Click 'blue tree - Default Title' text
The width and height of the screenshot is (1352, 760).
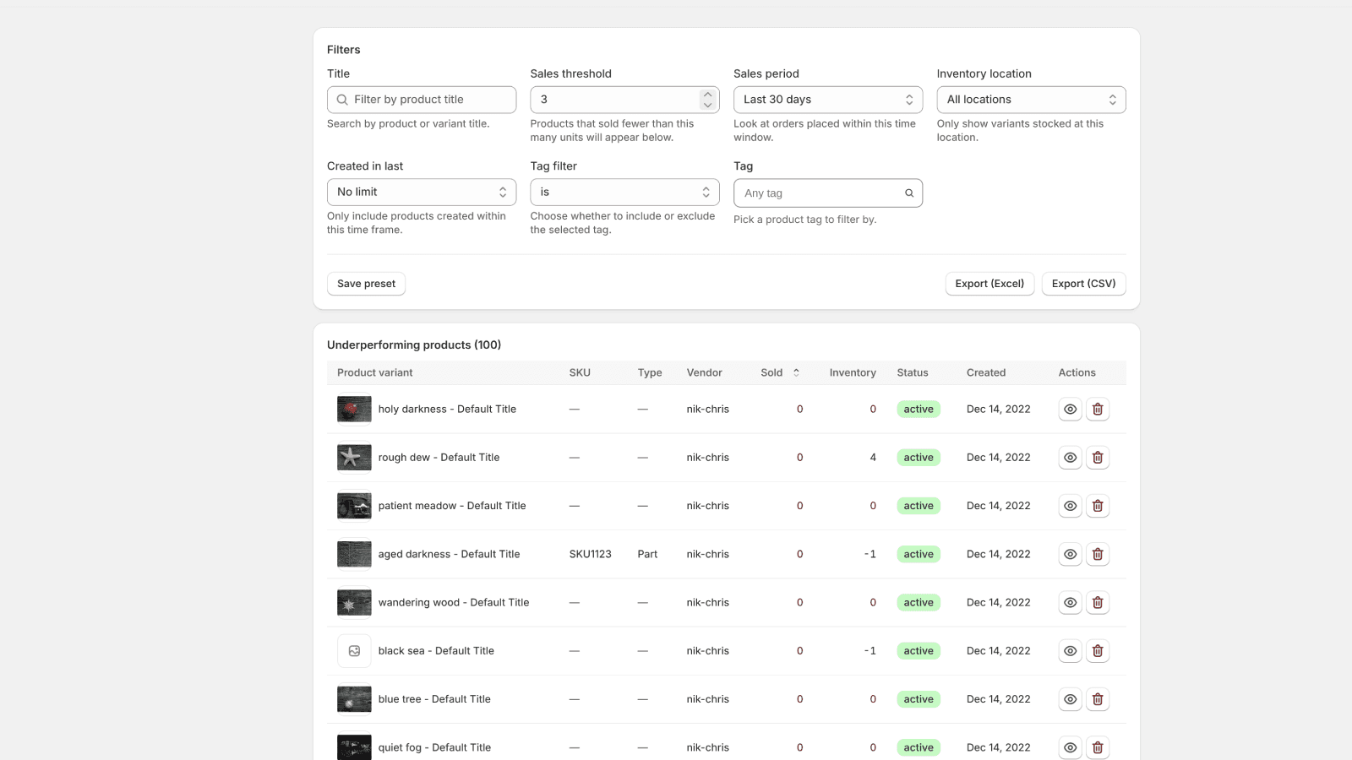click(x=434, y=698)
